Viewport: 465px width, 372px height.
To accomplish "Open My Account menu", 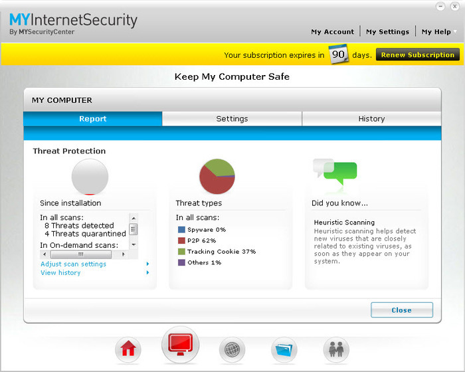I will click(x=332, y=32).
